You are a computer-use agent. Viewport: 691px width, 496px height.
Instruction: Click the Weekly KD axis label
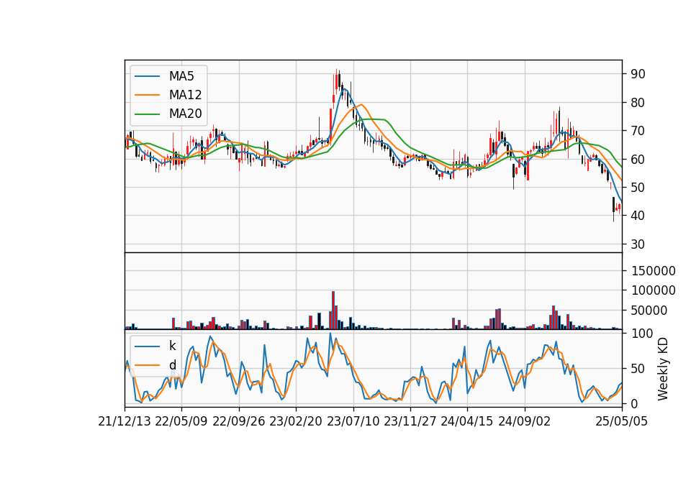click(x=662, y=369)
